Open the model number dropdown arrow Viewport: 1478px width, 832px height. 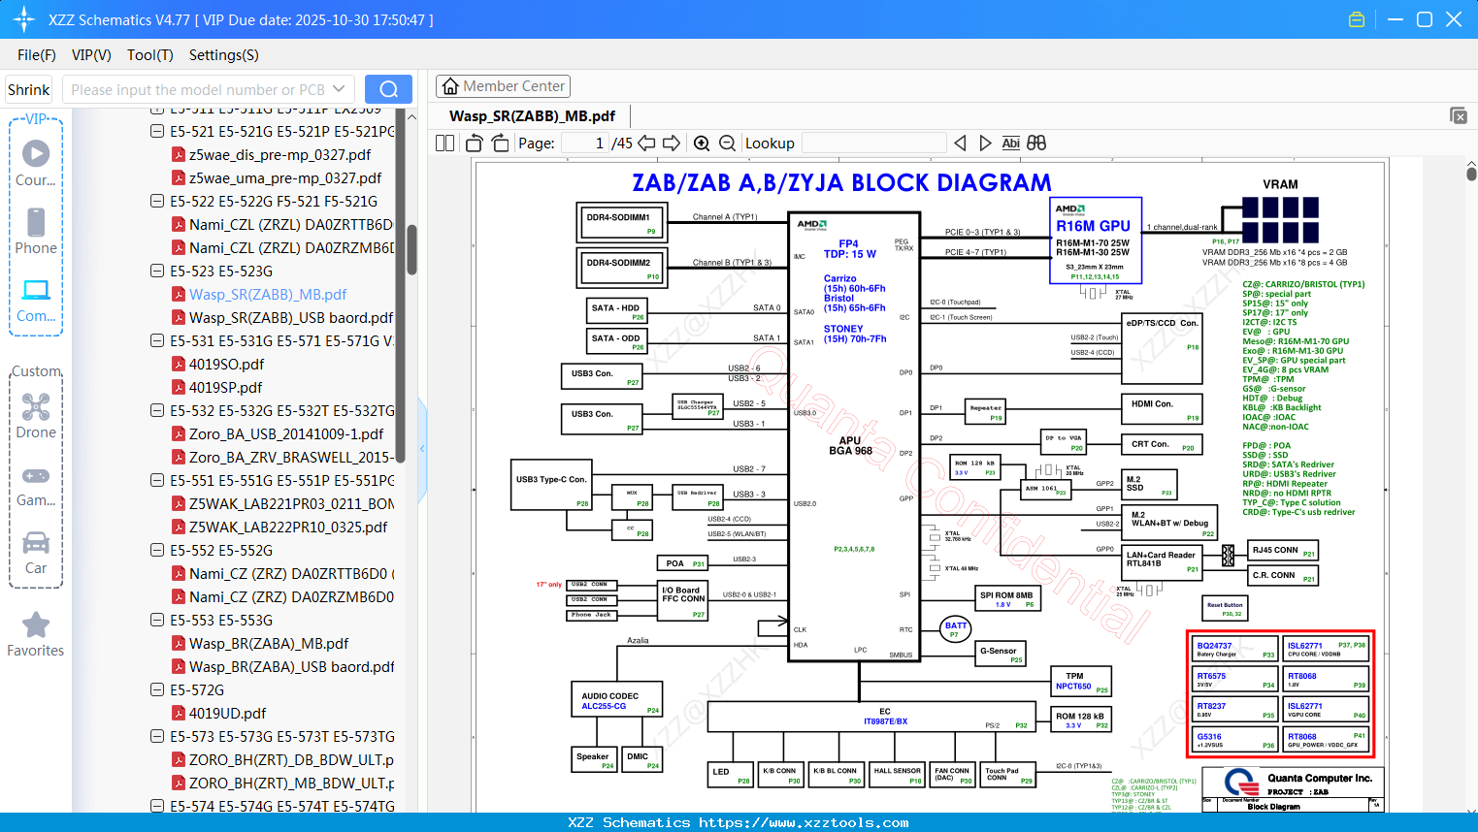(x=339, y=89)
